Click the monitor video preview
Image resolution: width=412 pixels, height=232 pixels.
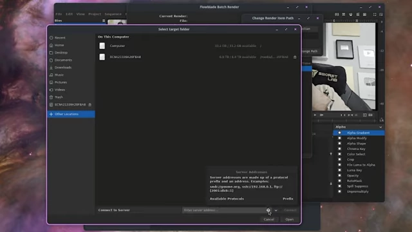344,66
